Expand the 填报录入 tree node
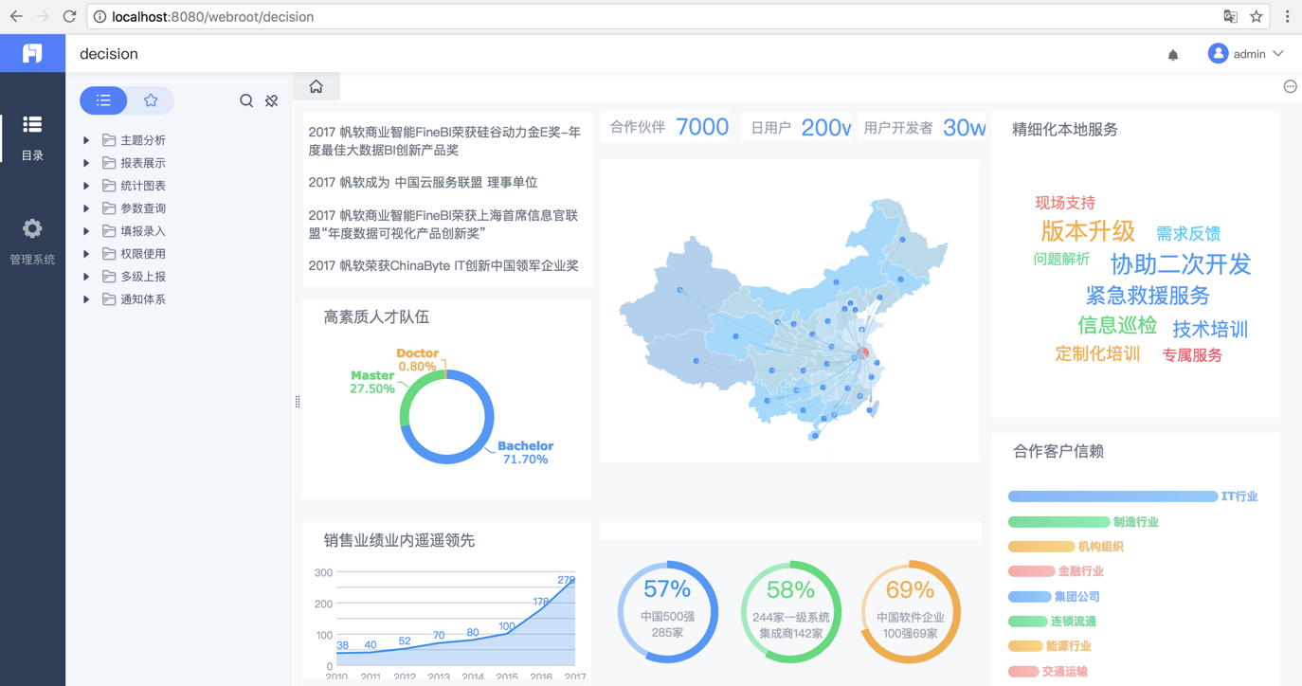Image resolution: width=1302 pixels, height=686 pixels. click(x=86, y=231)
